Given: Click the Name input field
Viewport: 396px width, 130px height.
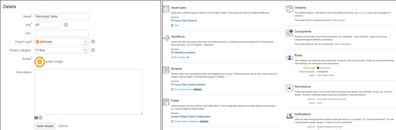Looking at the screenshot, I should click(62, 16).
